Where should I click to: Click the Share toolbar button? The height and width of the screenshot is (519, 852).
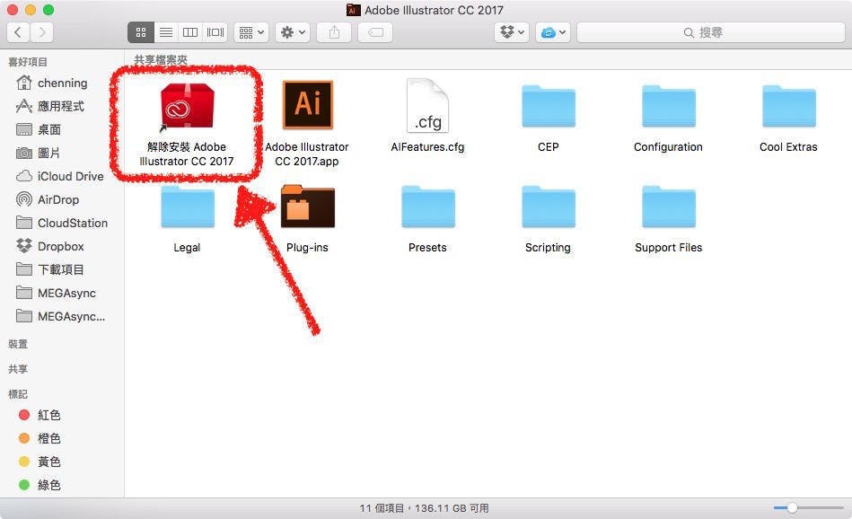coord(334,32)
